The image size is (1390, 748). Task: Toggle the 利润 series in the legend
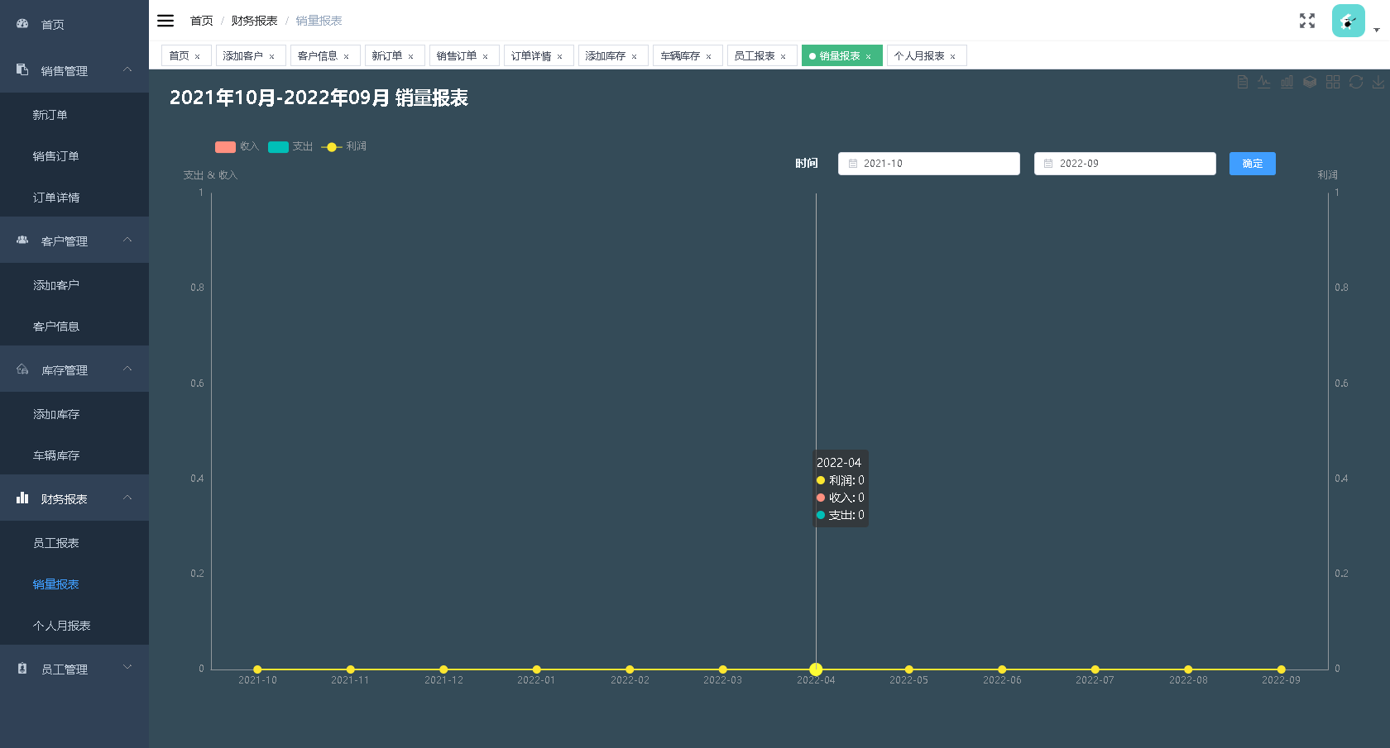pos(344,147)
